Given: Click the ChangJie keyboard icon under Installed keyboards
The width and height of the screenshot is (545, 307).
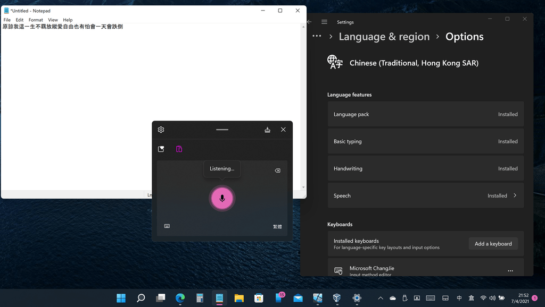Looking at the screenshot, I should [338, 270].
